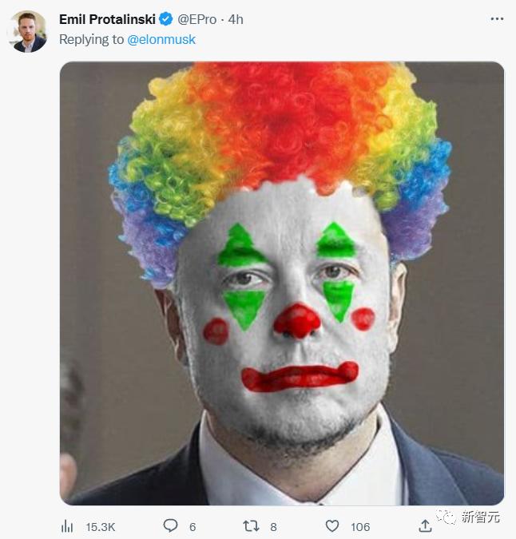
Task: Click the 15.3K views count
Action: tap(101, 526)
